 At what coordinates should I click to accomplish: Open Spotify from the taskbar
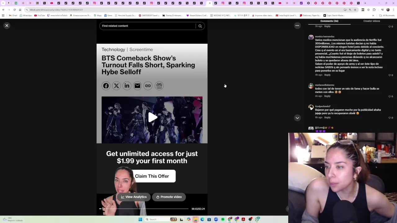pos(223,220)
